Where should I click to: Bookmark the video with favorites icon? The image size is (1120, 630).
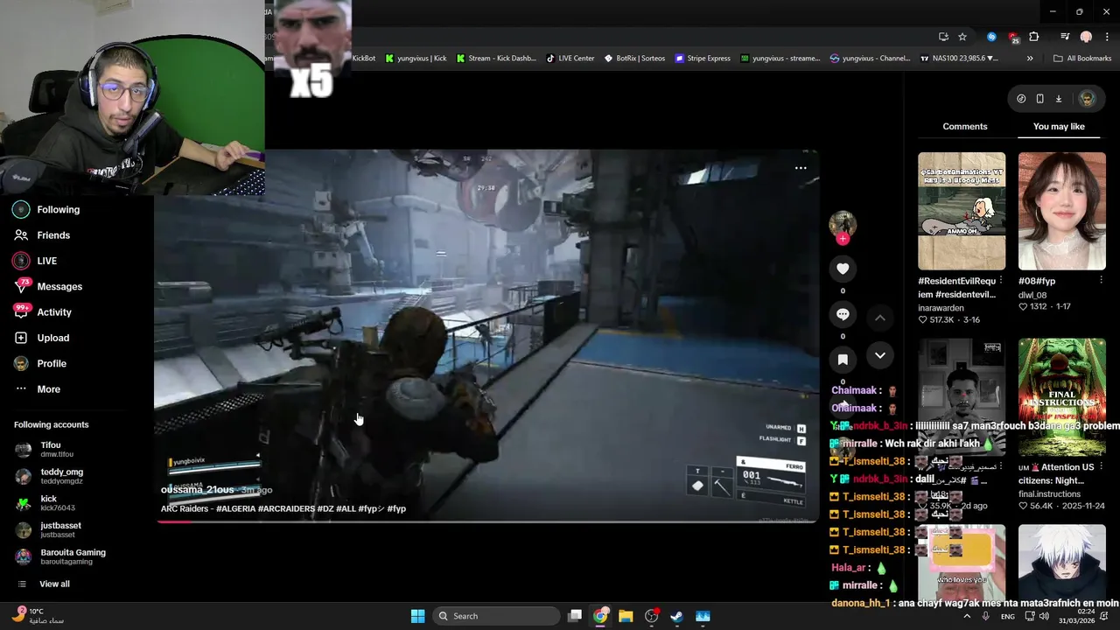click(843, 360)
